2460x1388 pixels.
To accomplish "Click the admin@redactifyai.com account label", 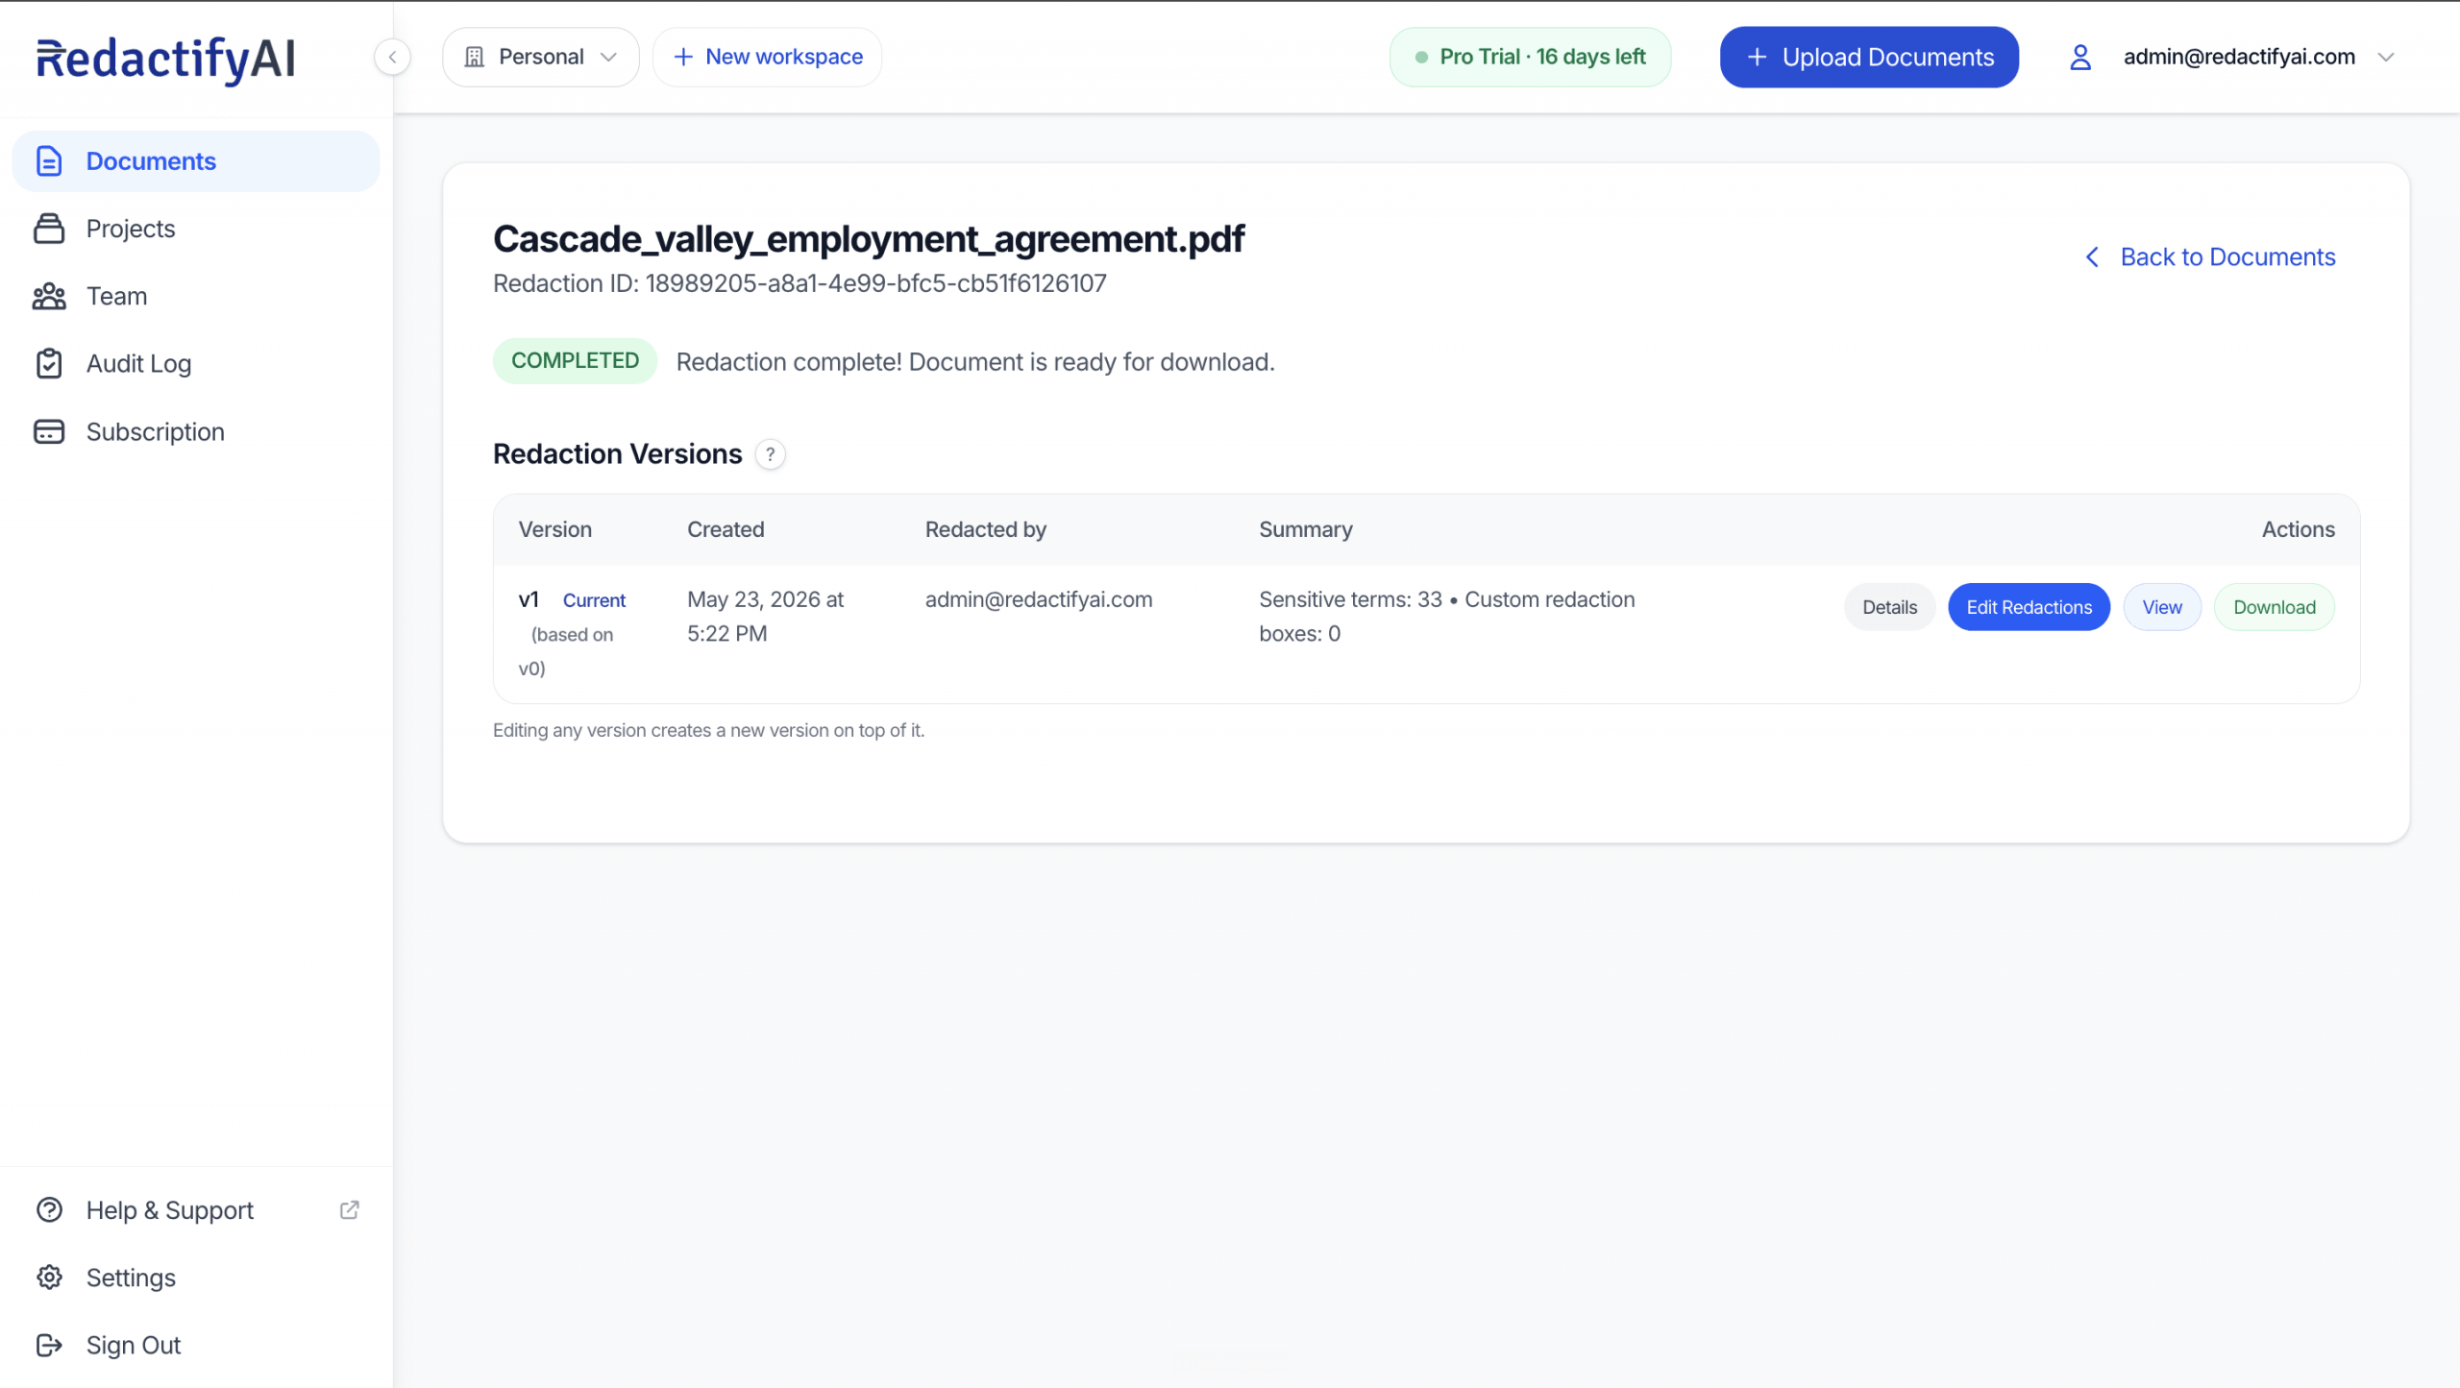I will coord(2239,57).
